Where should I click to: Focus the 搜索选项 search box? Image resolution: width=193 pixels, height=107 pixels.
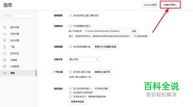pos(17,16)
